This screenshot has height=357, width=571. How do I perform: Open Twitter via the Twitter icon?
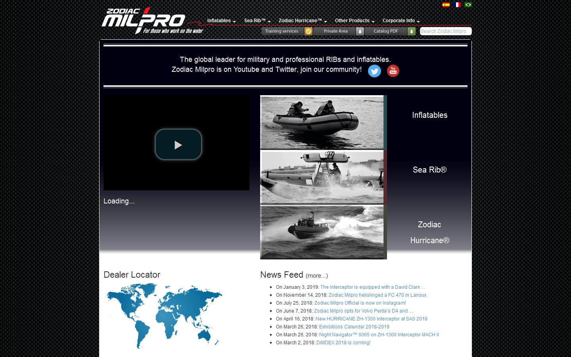(374, 71)
